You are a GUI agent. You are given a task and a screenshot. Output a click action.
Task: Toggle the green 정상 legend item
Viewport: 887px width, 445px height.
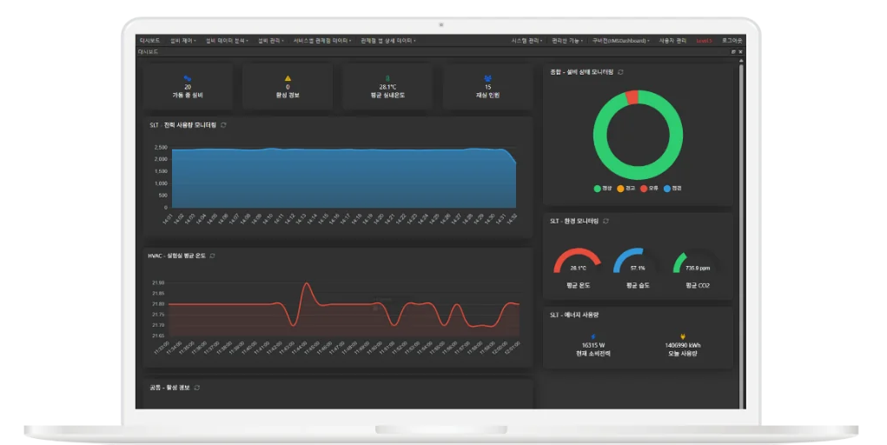coord(602,189)
